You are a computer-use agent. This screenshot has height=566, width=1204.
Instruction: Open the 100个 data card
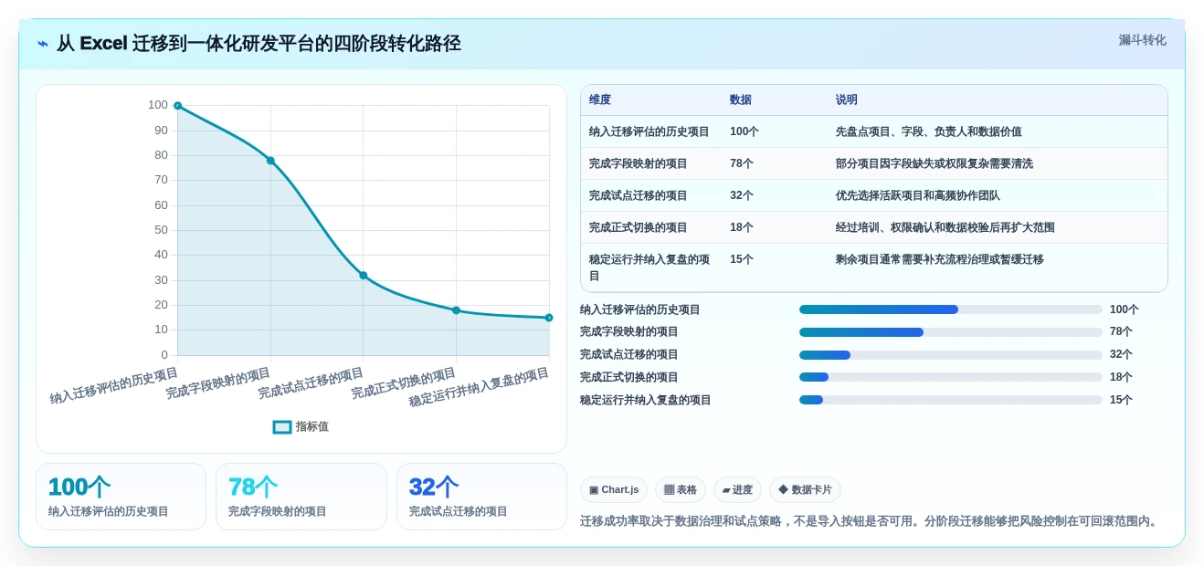(121, 497)
